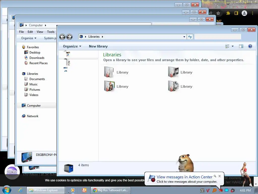Close the Action Center notification balloon
Viewport: 258px width, 194px height.
click(219, 176)
